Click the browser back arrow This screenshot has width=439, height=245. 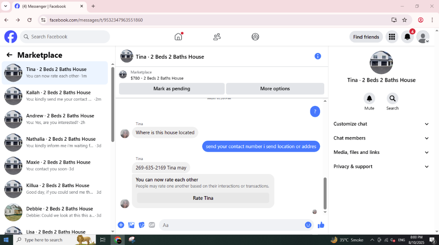tap(7, 20)
